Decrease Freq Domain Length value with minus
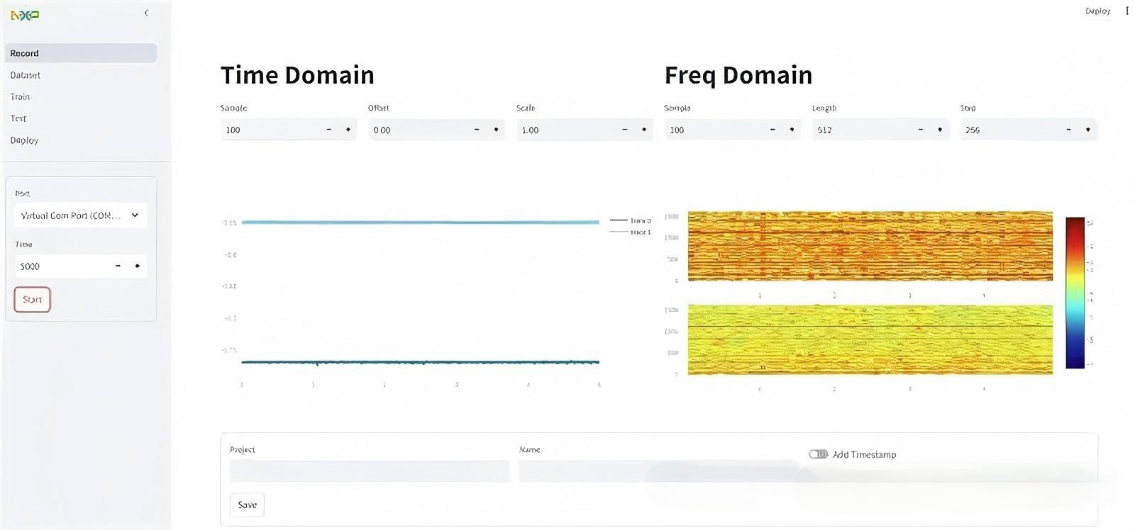Viewport: 1135px width, 530px height. 920,130
